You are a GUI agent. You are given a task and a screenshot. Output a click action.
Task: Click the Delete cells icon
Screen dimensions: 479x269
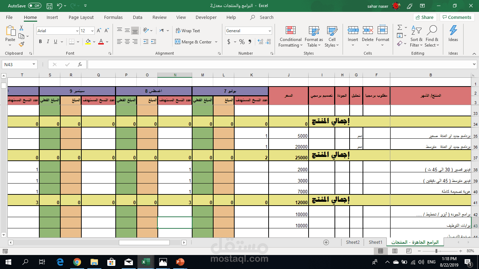click(x=368, y=30)
